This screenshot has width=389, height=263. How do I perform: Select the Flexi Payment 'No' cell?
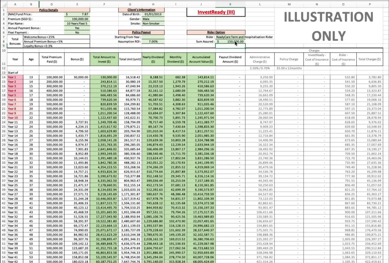click(77, 33)
